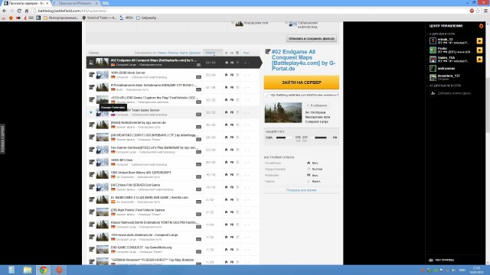Toggle the first map filter checkbox
490x275 pixels.
(233, 23)
